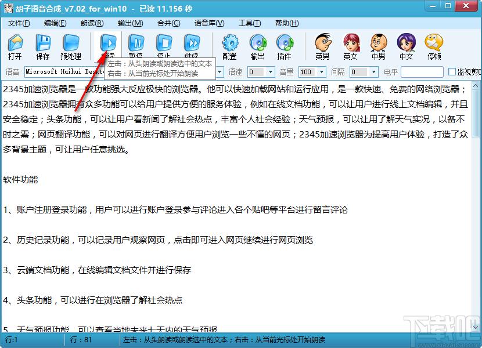Open the 编辑(E) menu

[x=55, y=23]
